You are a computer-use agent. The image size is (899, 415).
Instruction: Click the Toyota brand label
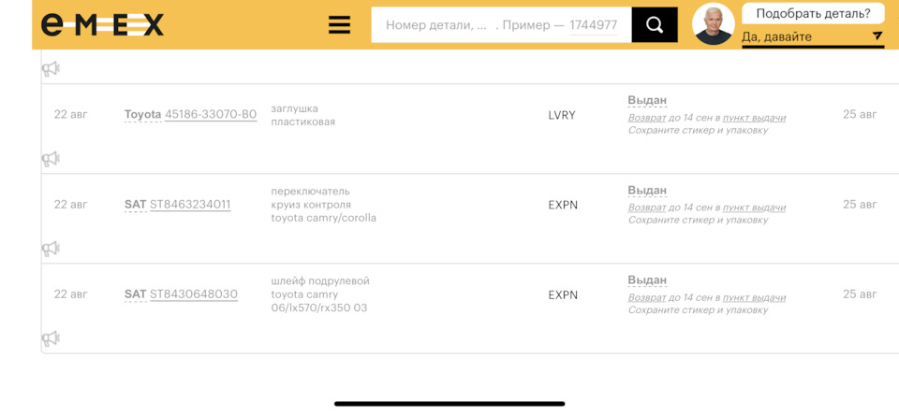tap(142, 114)
